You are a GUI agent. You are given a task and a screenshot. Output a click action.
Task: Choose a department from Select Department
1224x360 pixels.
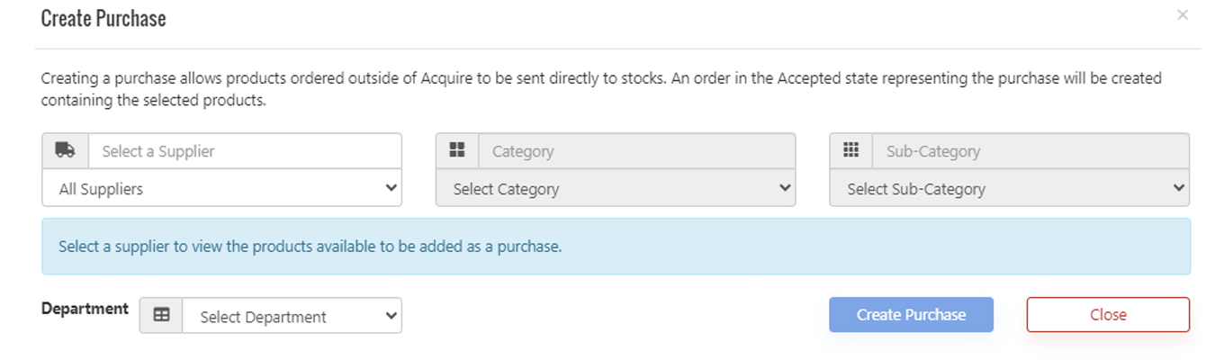[x=292, y=316]
